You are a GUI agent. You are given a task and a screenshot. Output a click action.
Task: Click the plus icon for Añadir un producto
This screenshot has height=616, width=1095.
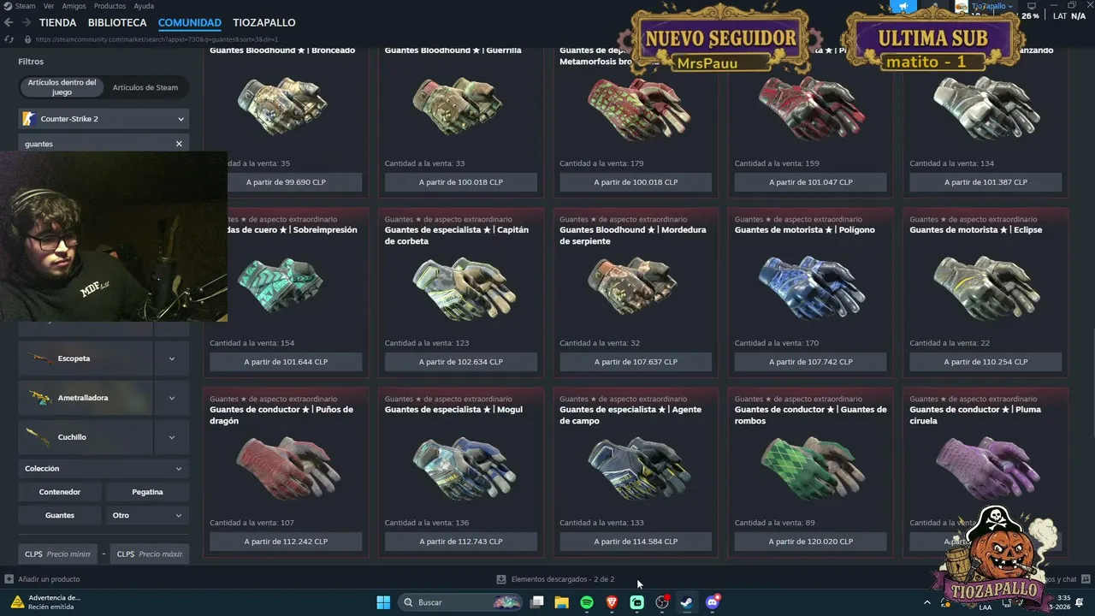[9, 579]
